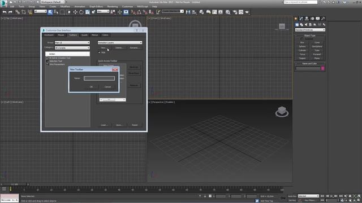
Task: Click the Load... button in Customize dialog
Action: [x=104, y=125]
